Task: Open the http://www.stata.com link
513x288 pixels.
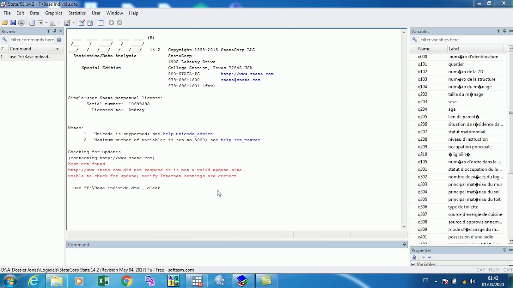Action: tap(247, 74)
